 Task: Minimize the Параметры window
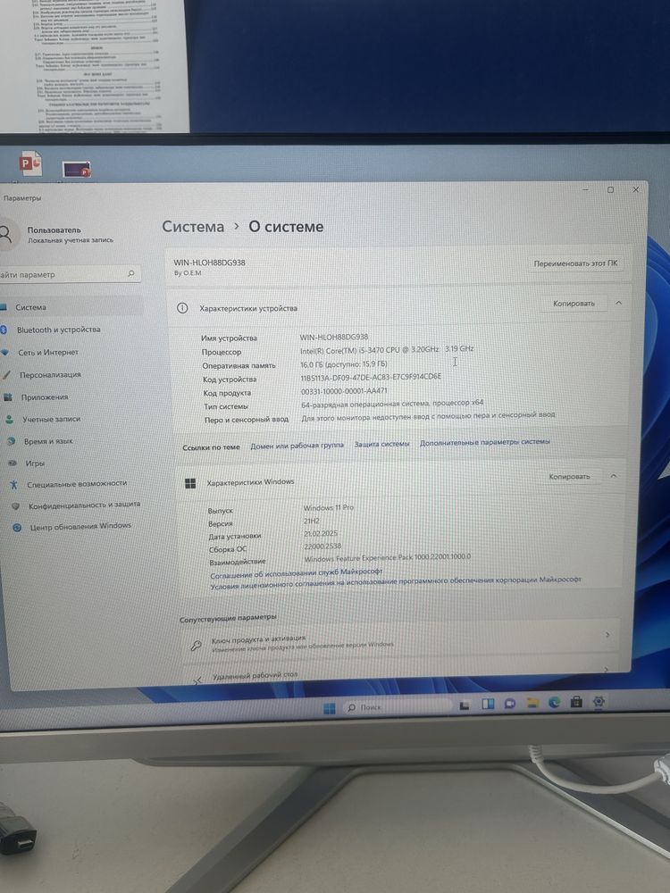(x=585, y=189)
